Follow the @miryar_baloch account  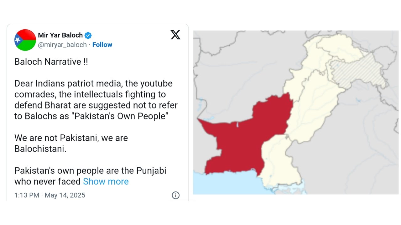pos(102,45)
